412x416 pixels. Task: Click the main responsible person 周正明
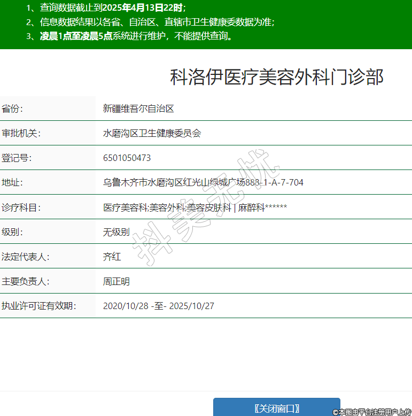pyautogui.click(x=116, y=281)
